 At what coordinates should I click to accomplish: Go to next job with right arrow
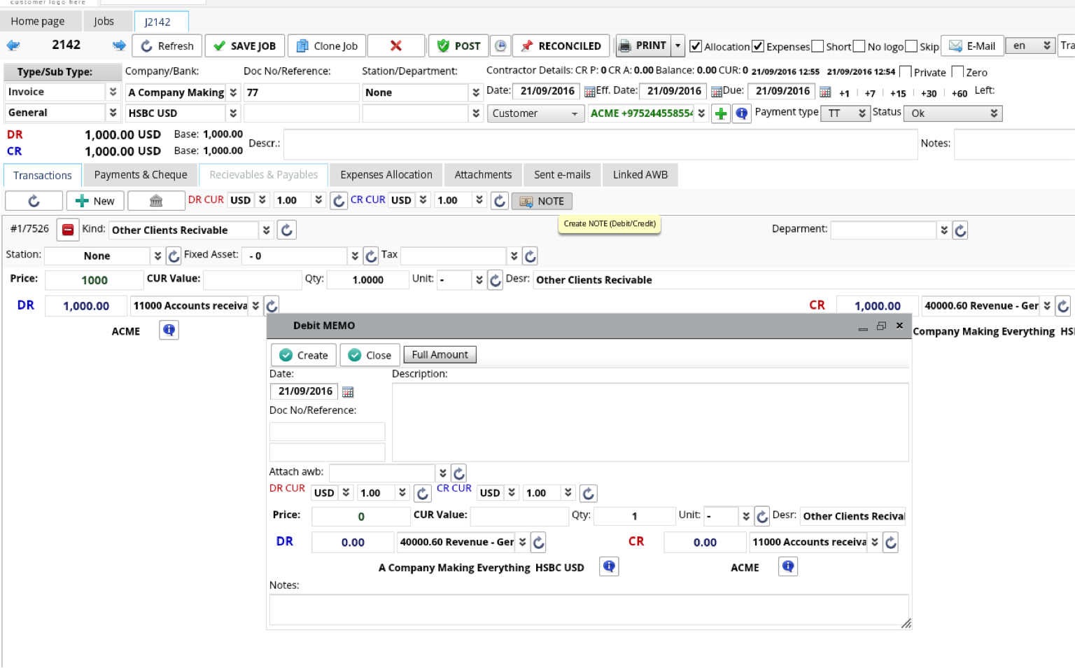(119, 46)
